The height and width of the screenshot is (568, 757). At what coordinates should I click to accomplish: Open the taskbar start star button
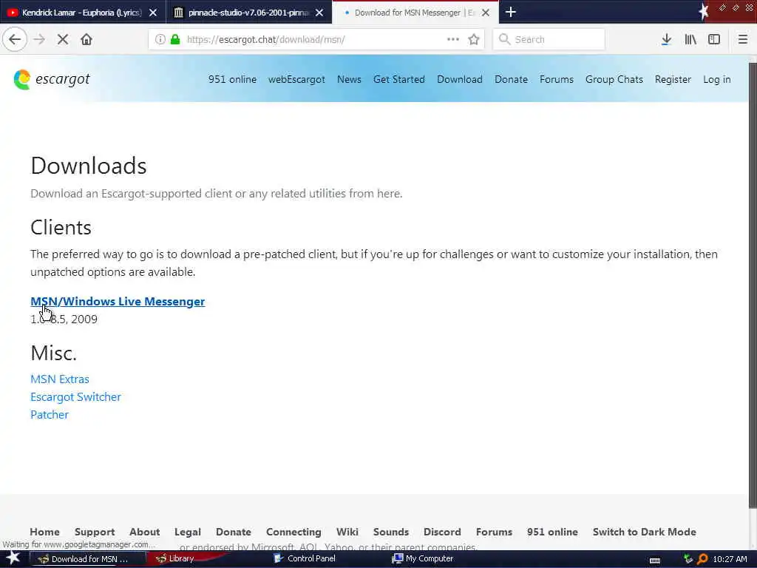coord(13,558)
